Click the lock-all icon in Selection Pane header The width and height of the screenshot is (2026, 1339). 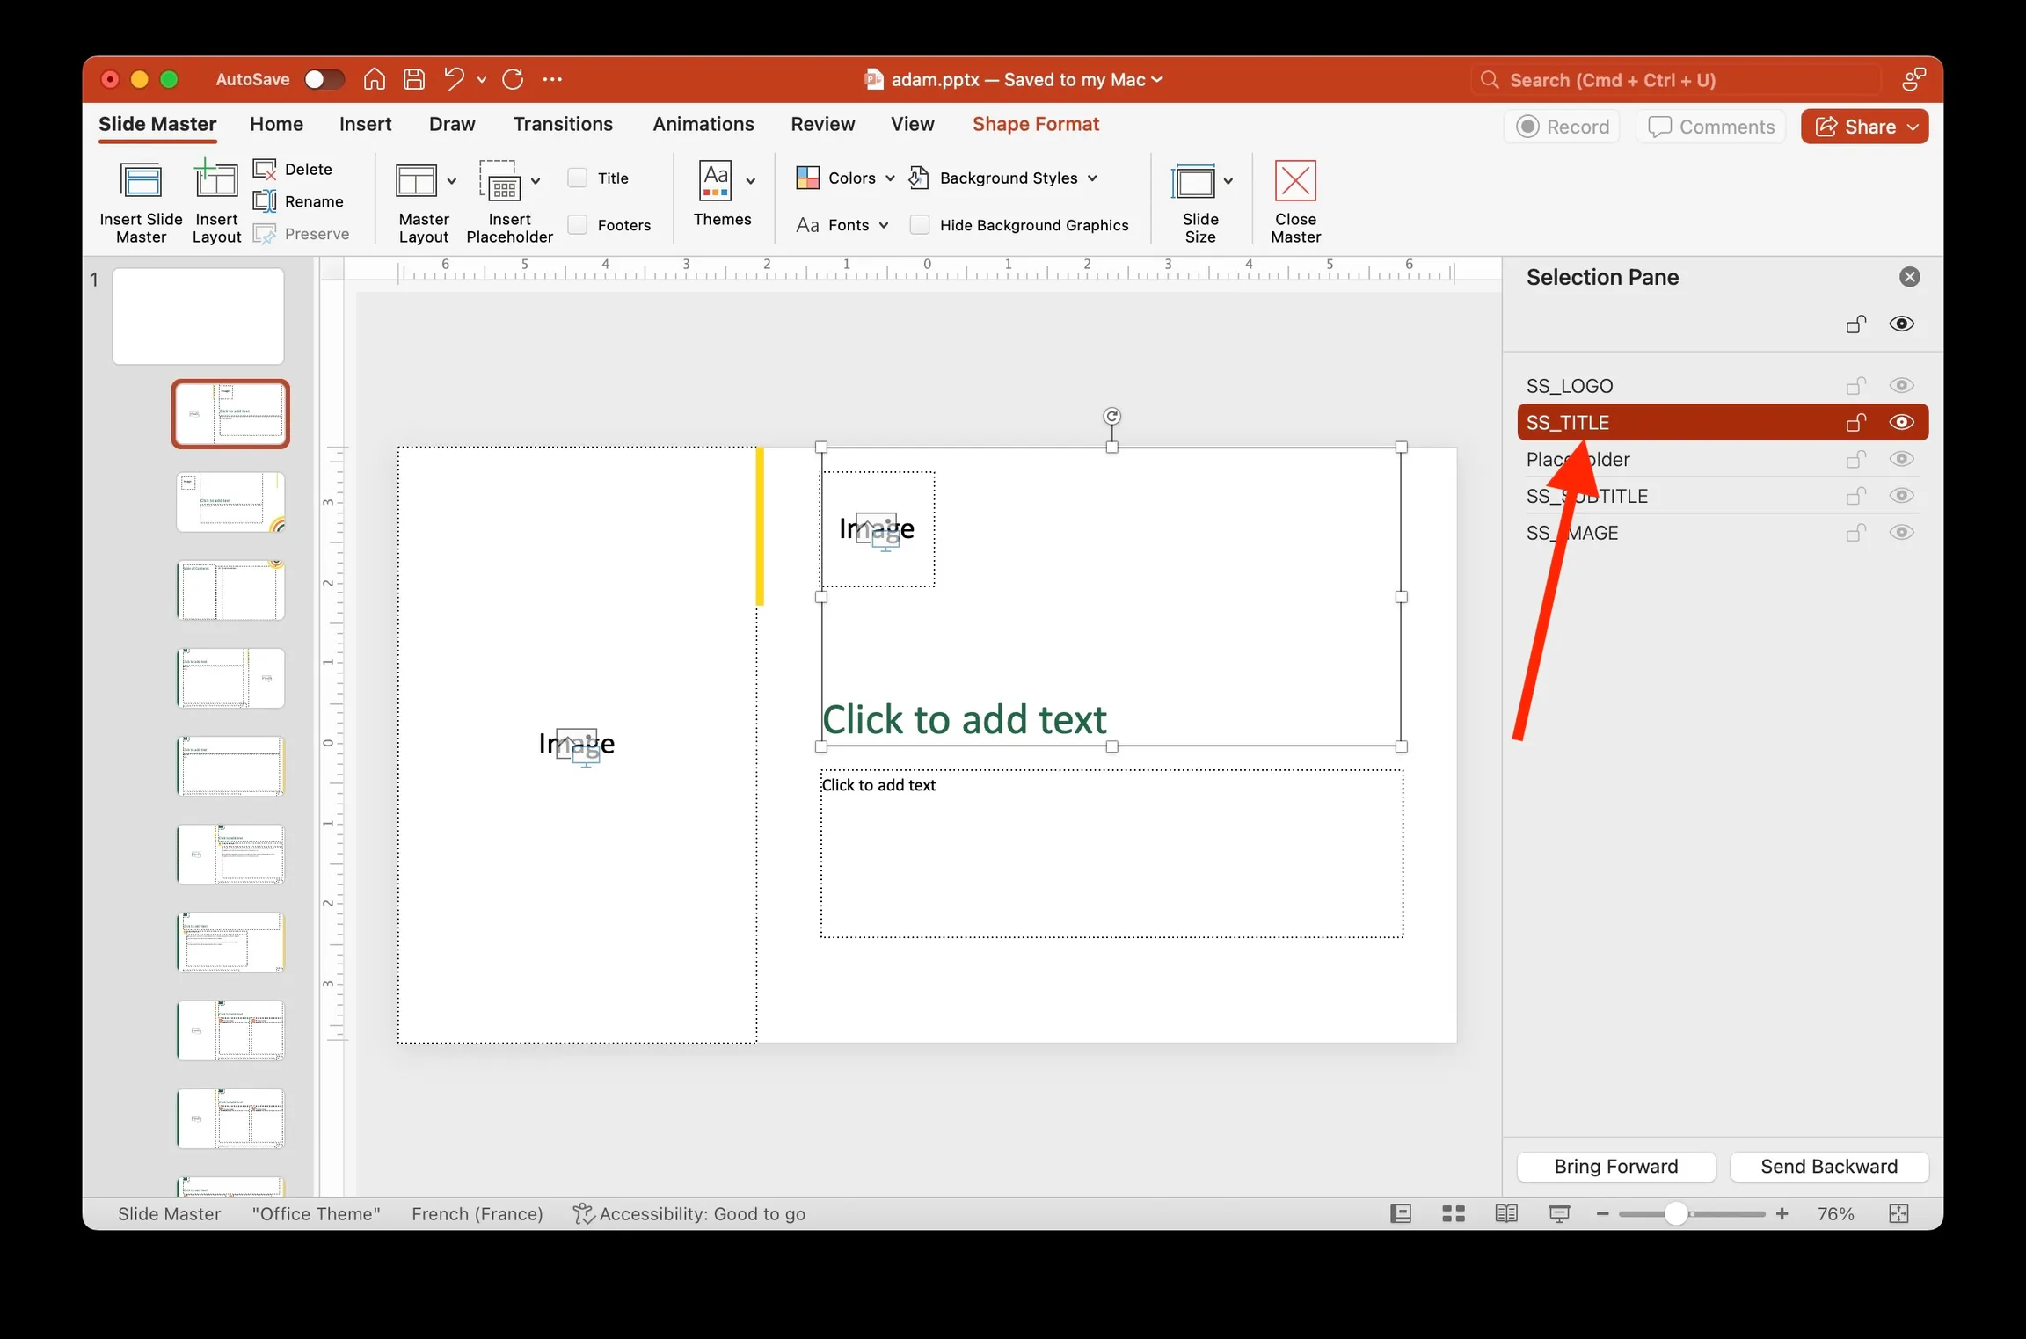1855,324
